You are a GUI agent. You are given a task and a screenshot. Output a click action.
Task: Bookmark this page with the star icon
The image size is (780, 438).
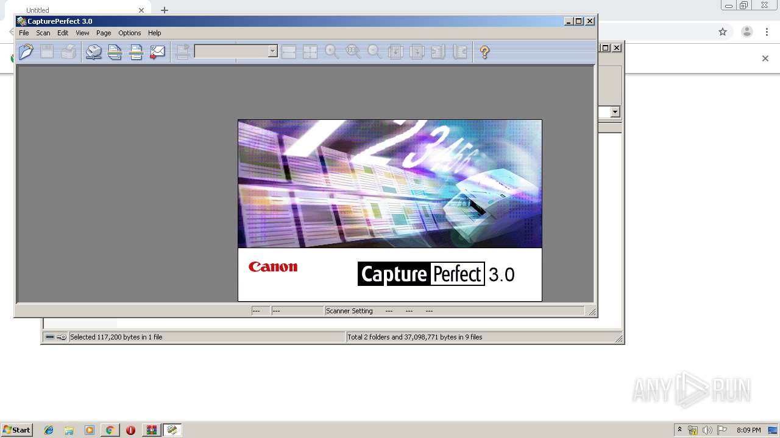pyautogui.click(x=723, y=32)
